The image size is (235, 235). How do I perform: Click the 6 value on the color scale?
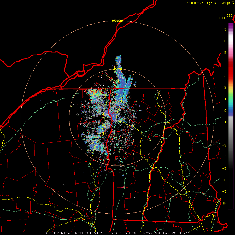(225, 41)
